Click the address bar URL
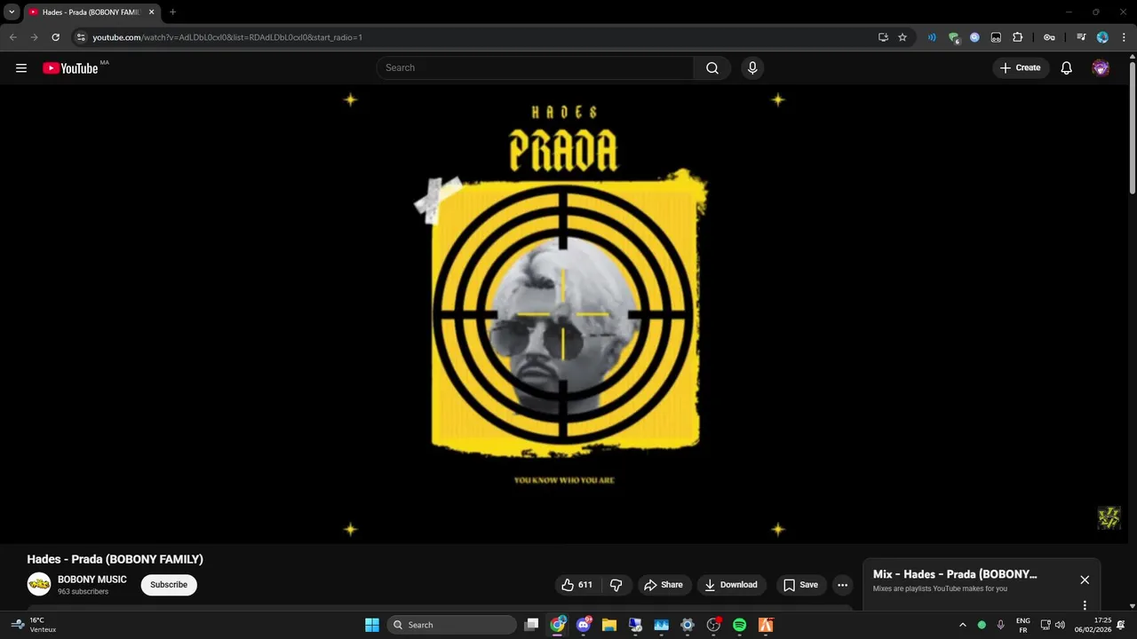The image size is (1137, 639). [x=227, y=37]
